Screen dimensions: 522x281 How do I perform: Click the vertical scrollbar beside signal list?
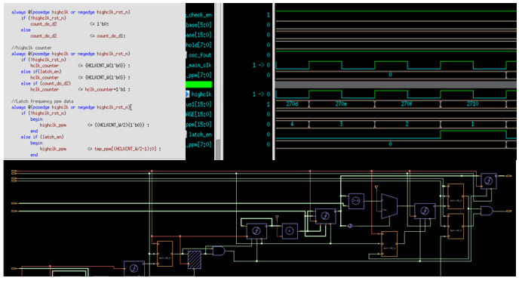[219, 82]
